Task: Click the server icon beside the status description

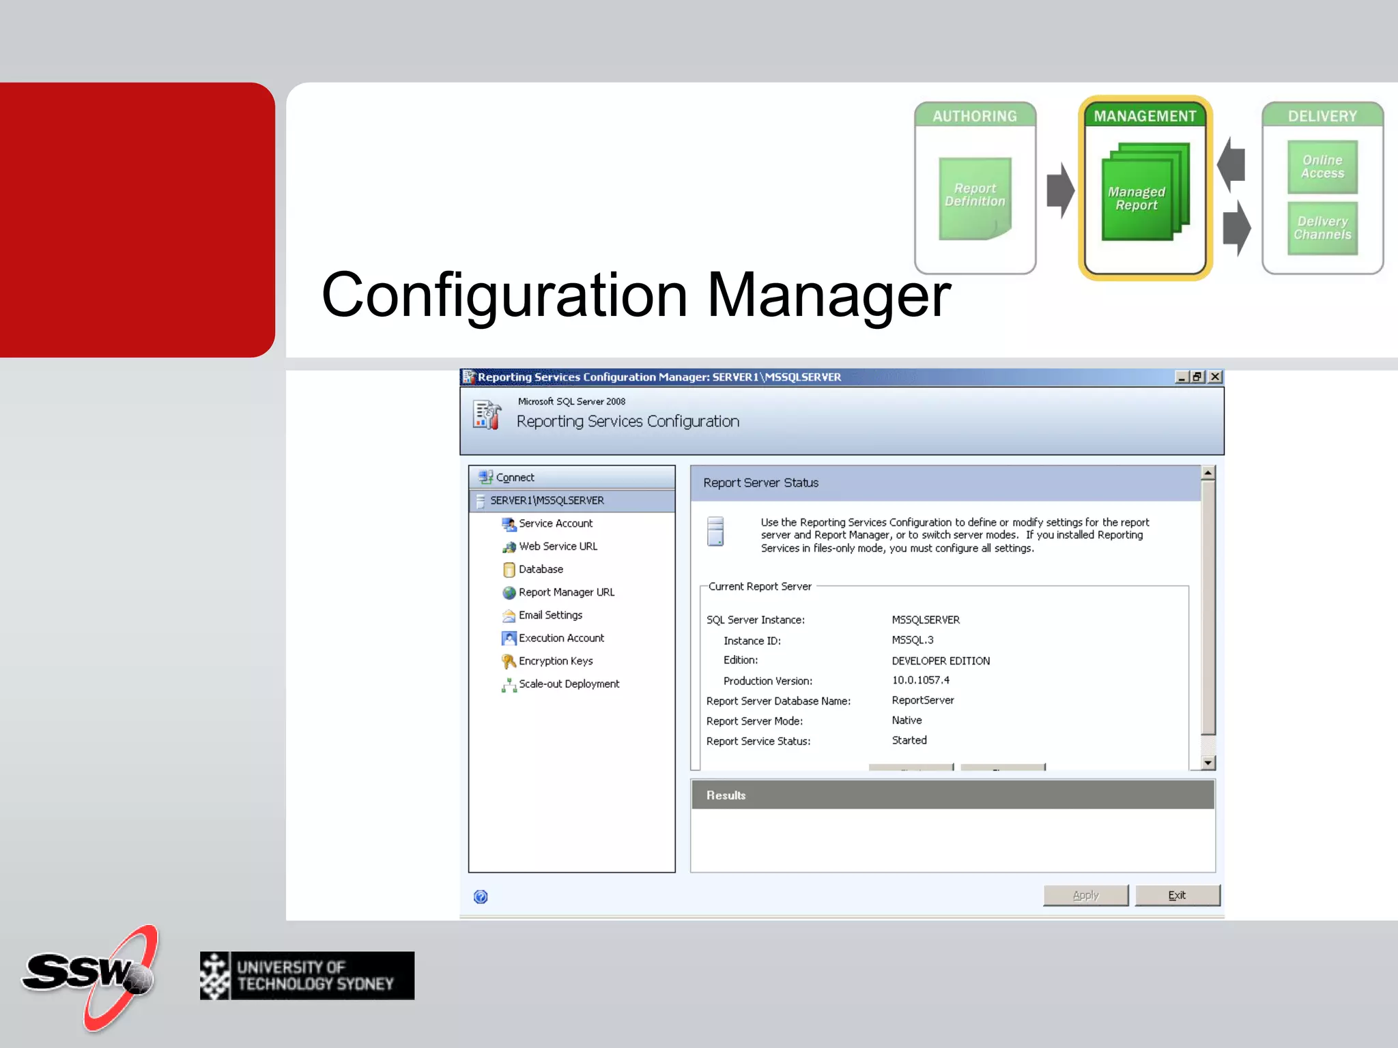Action: (x=715, y=532)
